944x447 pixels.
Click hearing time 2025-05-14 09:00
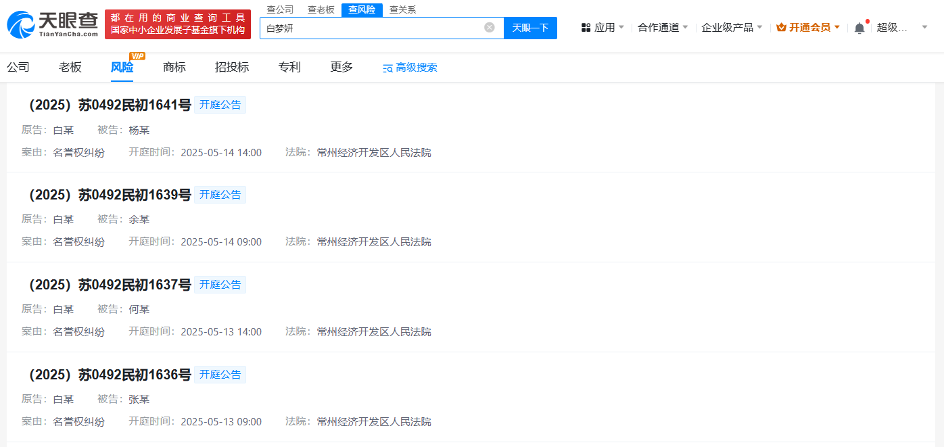pyautogui.click(x=221, y=242)
